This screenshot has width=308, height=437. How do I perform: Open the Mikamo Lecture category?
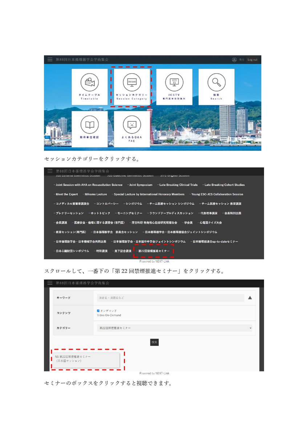(95, 194)
